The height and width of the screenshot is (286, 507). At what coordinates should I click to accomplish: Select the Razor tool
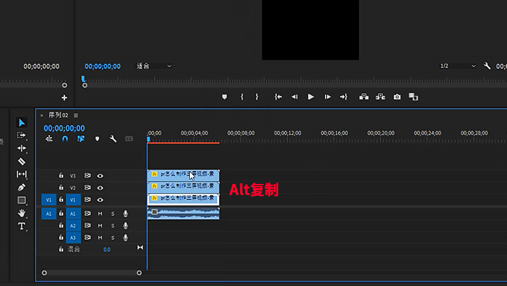point(21,161)
